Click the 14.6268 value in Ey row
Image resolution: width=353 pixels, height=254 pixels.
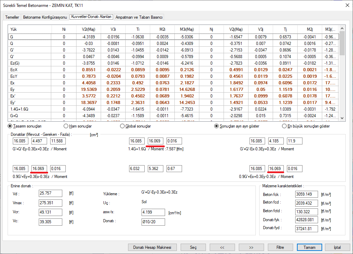[187, 90]
